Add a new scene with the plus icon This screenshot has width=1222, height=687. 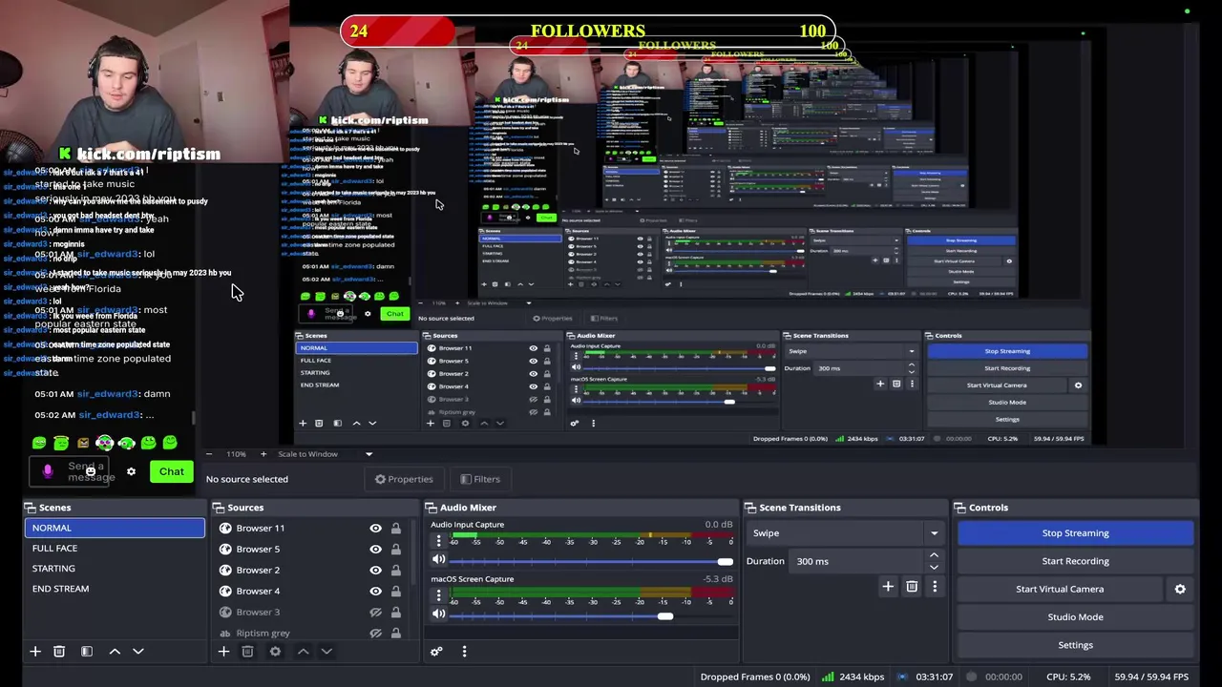35,651
